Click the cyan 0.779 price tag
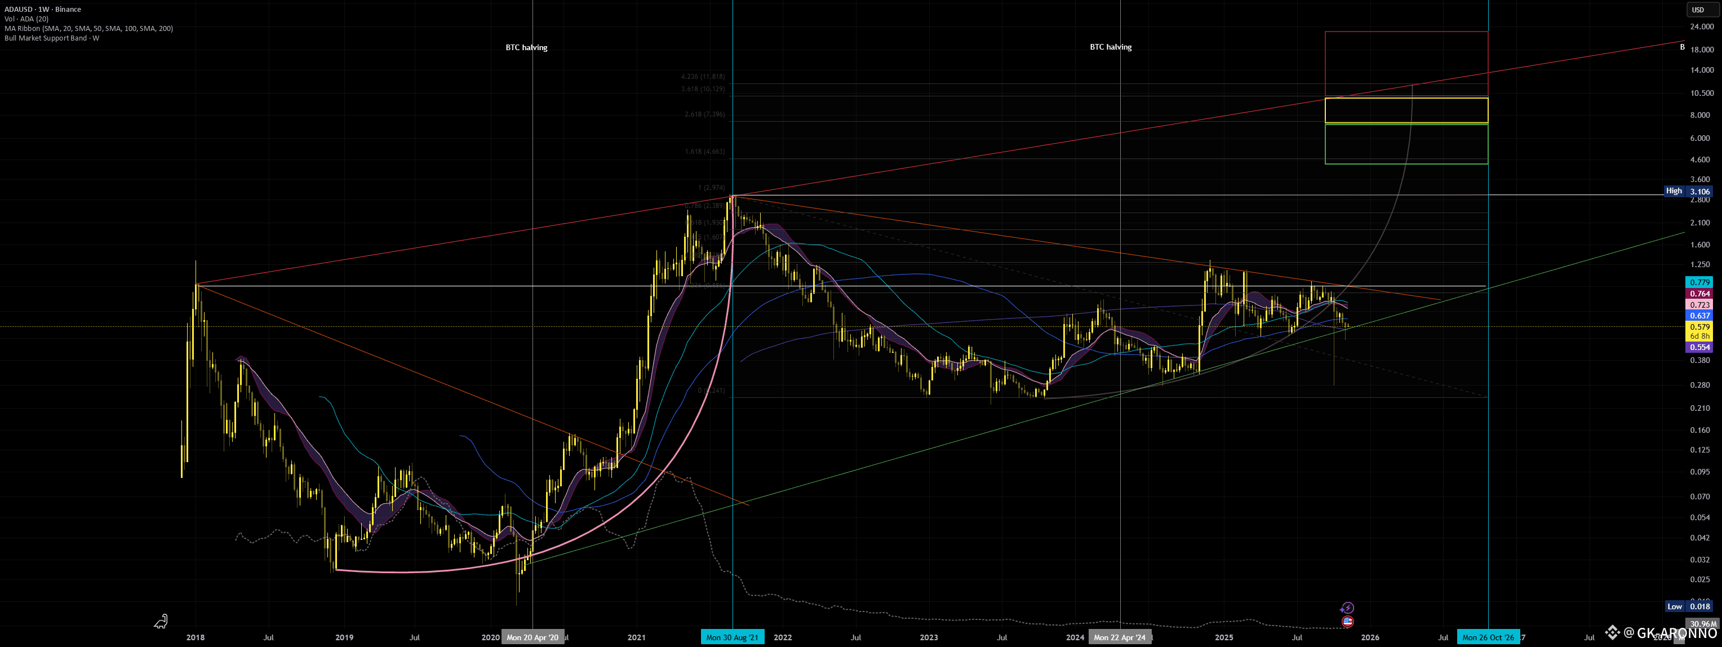Viewport: 1722px width, 647px height. [1700, 282]
